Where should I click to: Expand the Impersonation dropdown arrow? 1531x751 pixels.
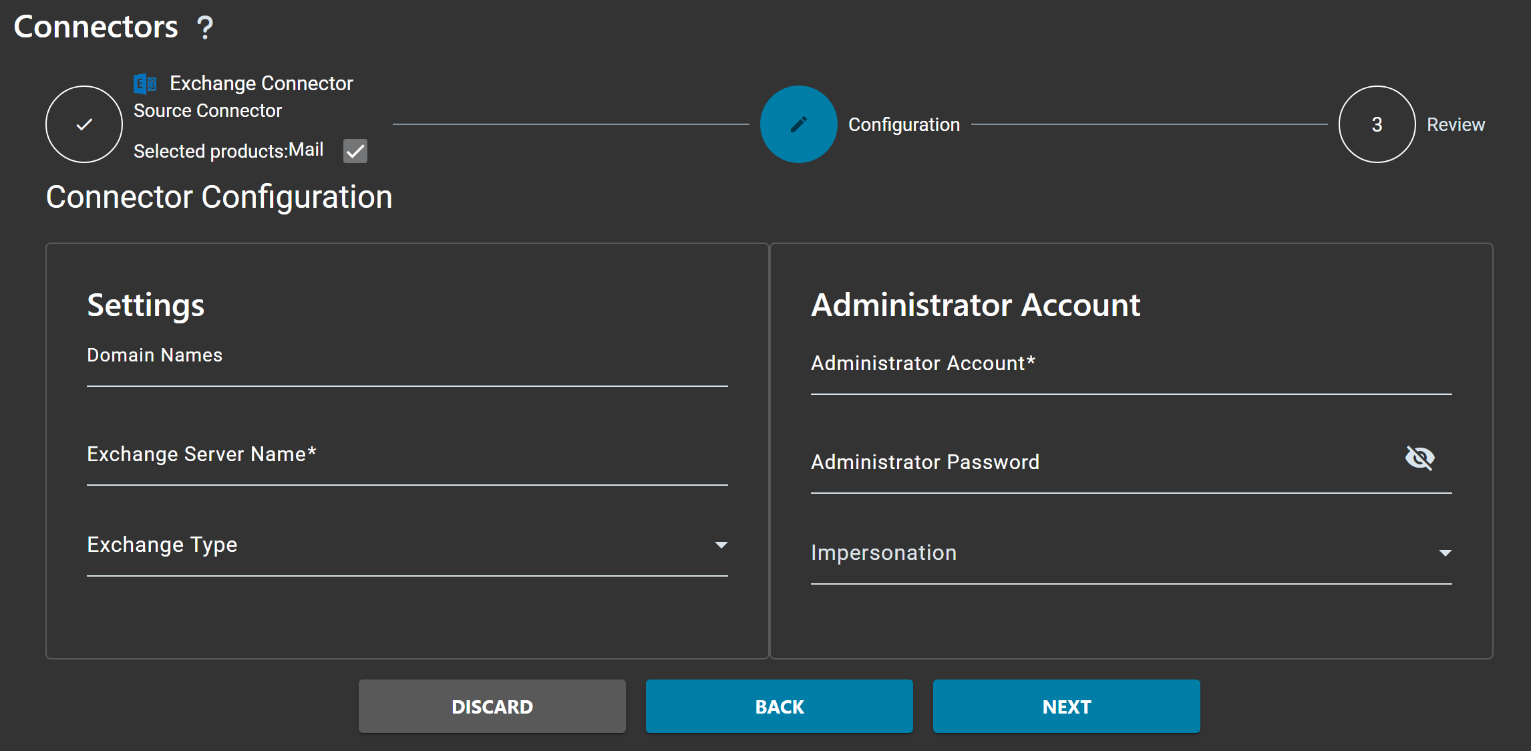(1445, 553)
